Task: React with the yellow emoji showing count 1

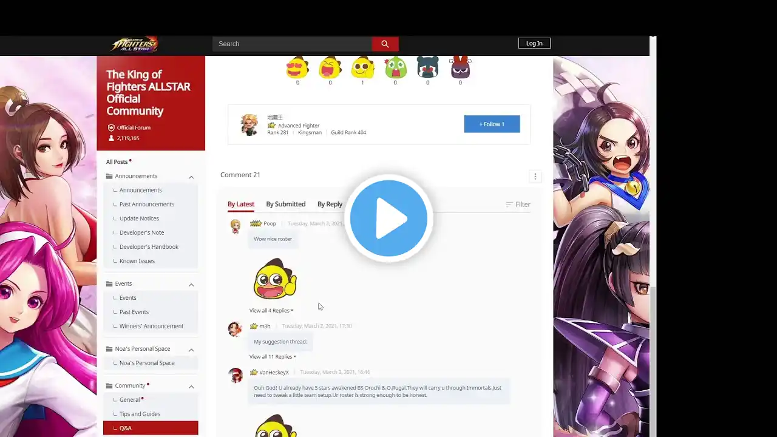Action: 362,67
